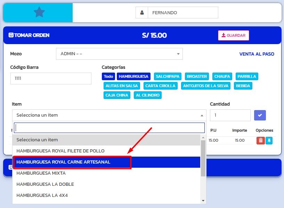Viewport: 284px width, 208px height.
Task: Show all items with Todo category
Action: tap(108, 76)
